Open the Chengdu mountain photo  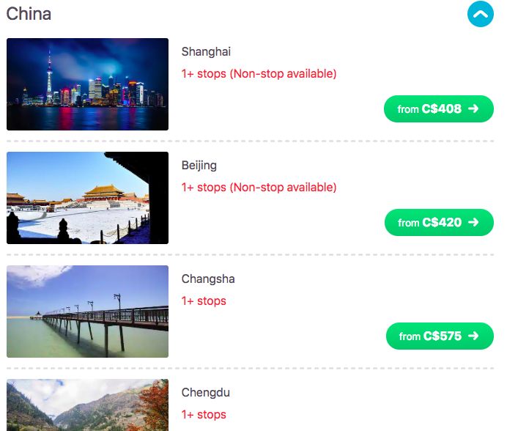pos(87,405)
